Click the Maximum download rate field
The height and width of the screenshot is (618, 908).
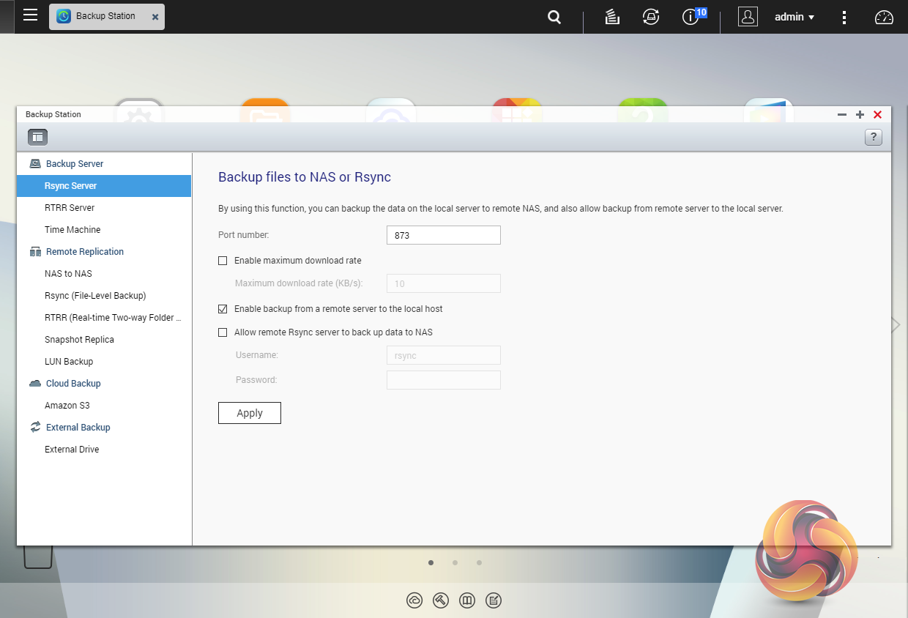[444, 283]
